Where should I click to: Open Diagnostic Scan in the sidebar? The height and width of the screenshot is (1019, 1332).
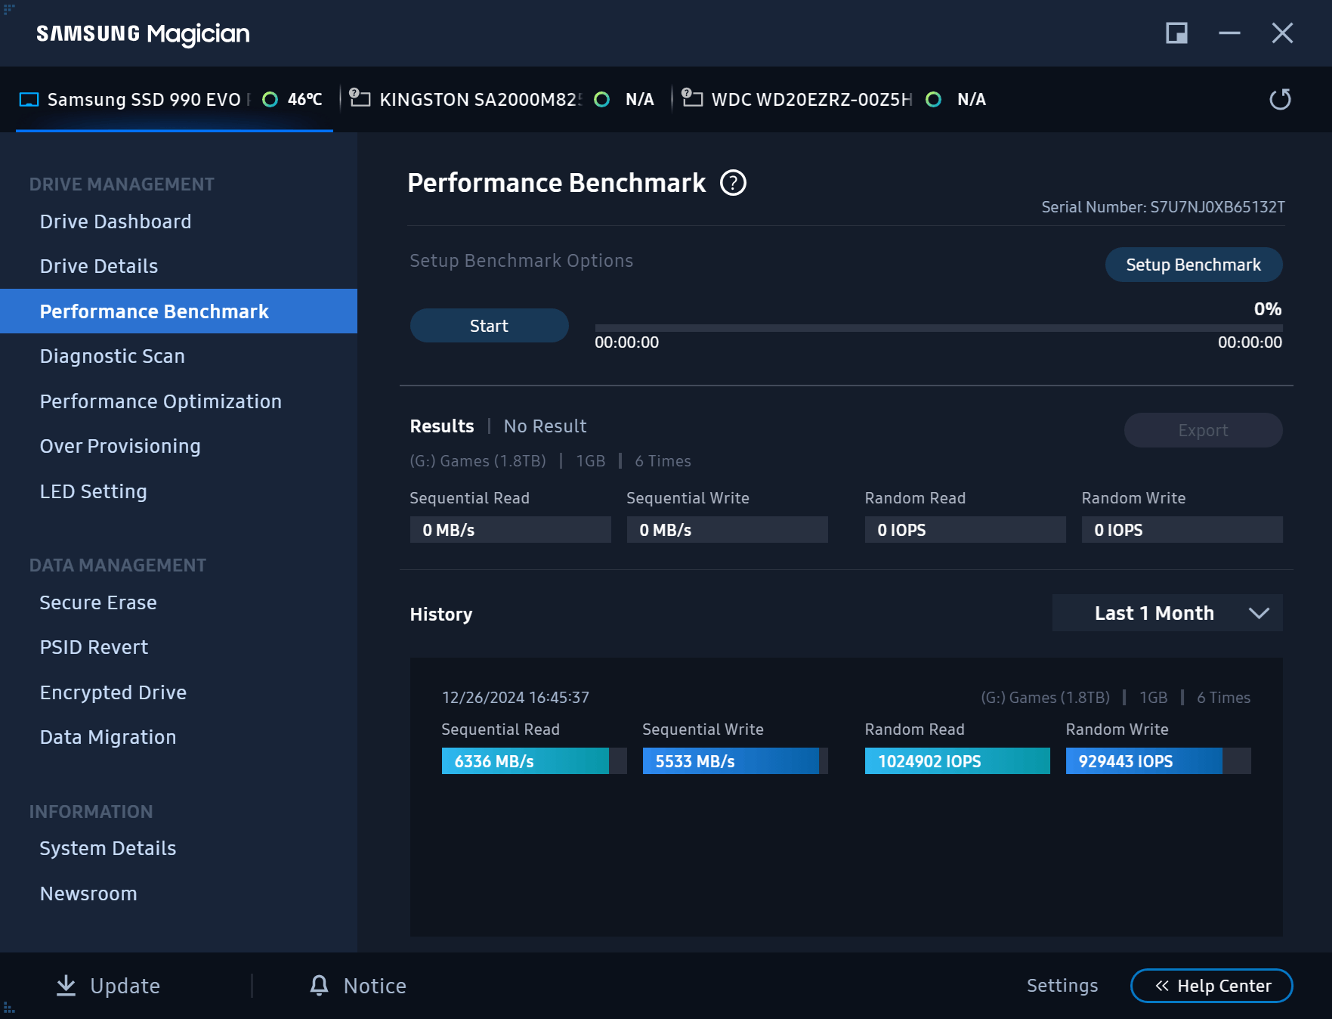pyautogui.click(x=112, y=356)
